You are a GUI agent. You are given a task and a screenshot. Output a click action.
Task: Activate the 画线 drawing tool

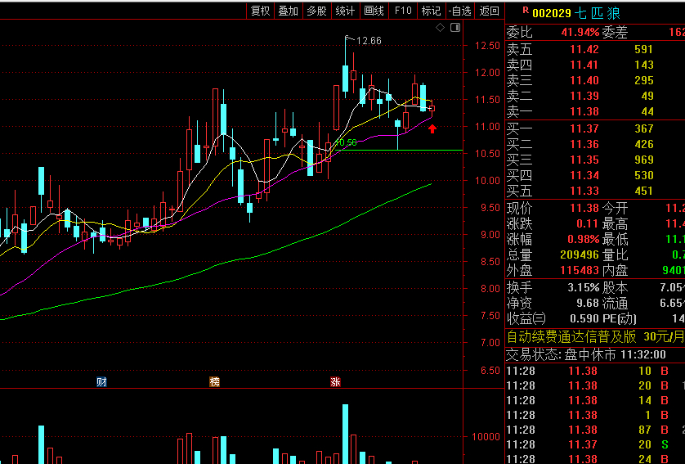point(374,11)
